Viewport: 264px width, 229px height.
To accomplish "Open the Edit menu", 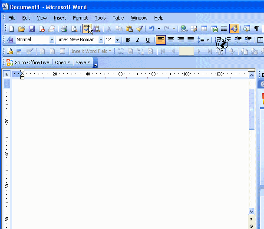I will point(26,18).
